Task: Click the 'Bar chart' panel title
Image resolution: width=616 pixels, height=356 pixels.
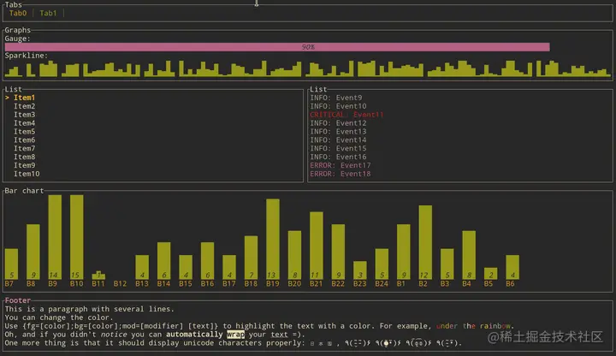Action: tap(24, 191)
